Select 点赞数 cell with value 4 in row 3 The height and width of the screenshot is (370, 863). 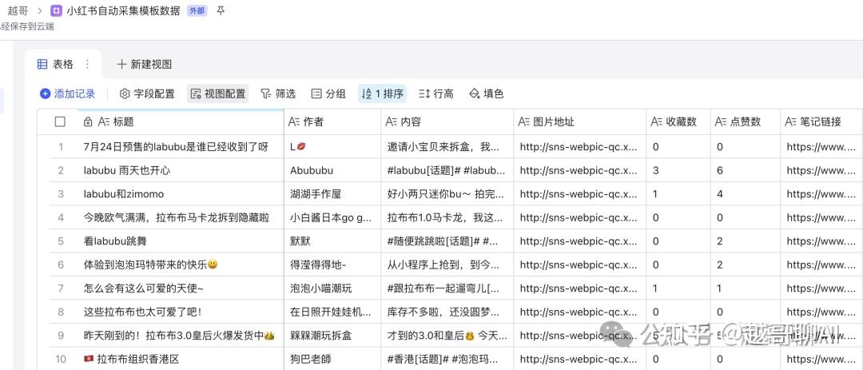[x=746, y=194]
